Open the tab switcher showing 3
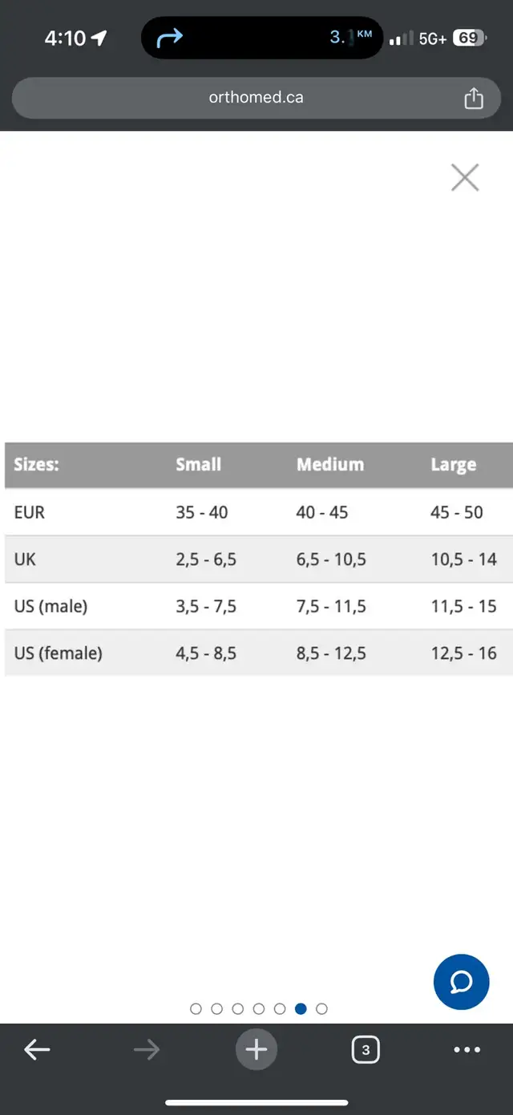 click(366, 1049)
